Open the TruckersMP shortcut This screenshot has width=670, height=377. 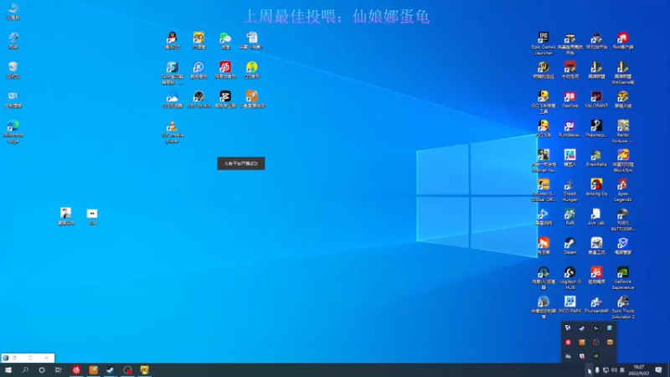coord(596,304)
